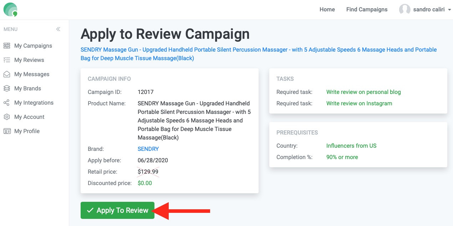Click the Required task label beside personal blog

click(294, 92)
